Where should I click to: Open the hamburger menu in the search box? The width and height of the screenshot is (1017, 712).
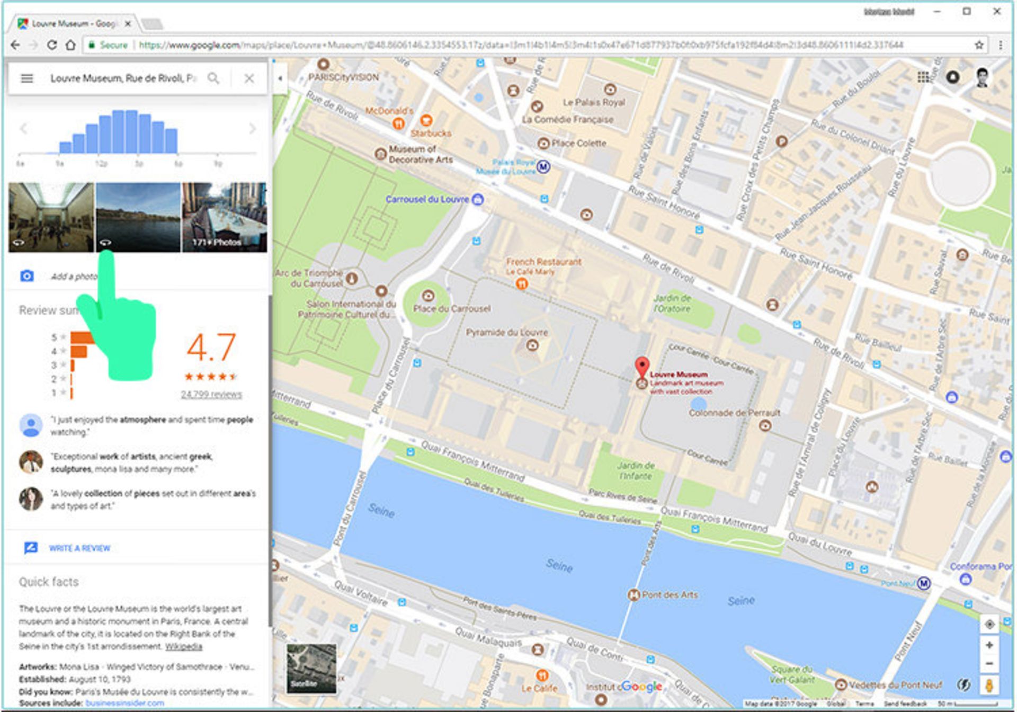[26, 78]
